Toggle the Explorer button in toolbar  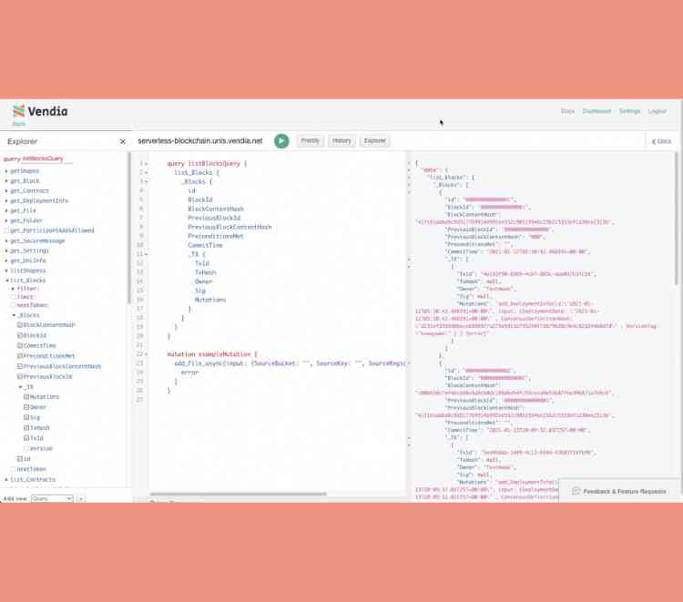[x=375, y=140]
